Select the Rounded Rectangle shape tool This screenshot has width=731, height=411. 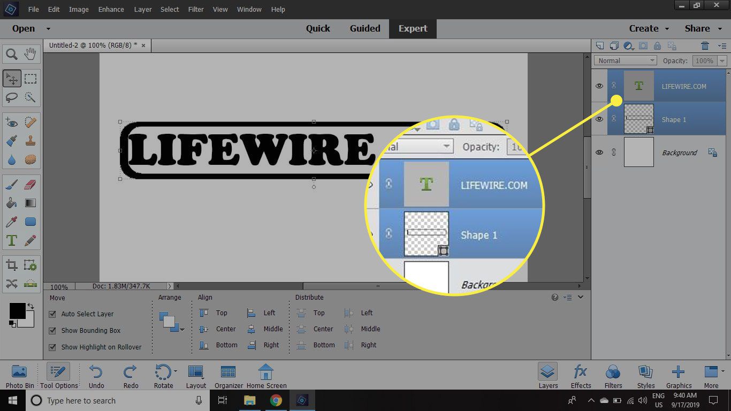[x=31, y=222]
